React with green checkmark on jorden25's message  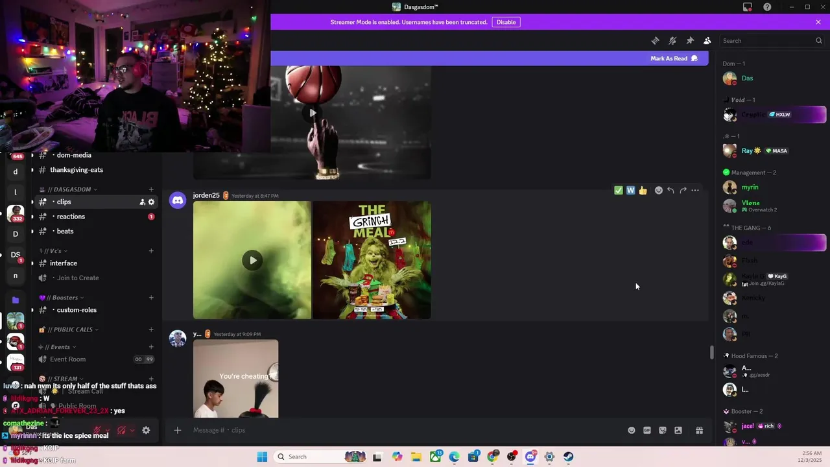[618, 190]
